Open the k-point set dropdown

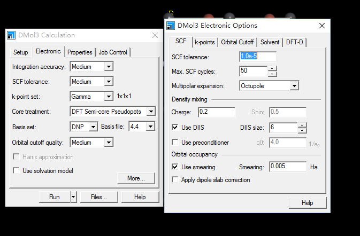(x=109, y=97)
